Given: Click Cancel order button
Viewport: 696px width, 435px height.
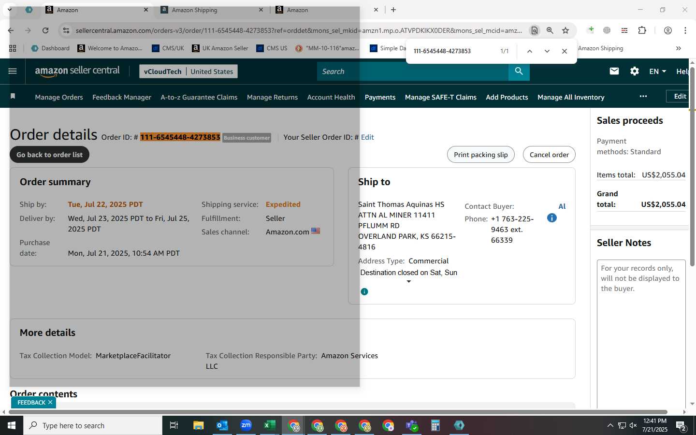Looking at the screenshot, I should point(549,155).
